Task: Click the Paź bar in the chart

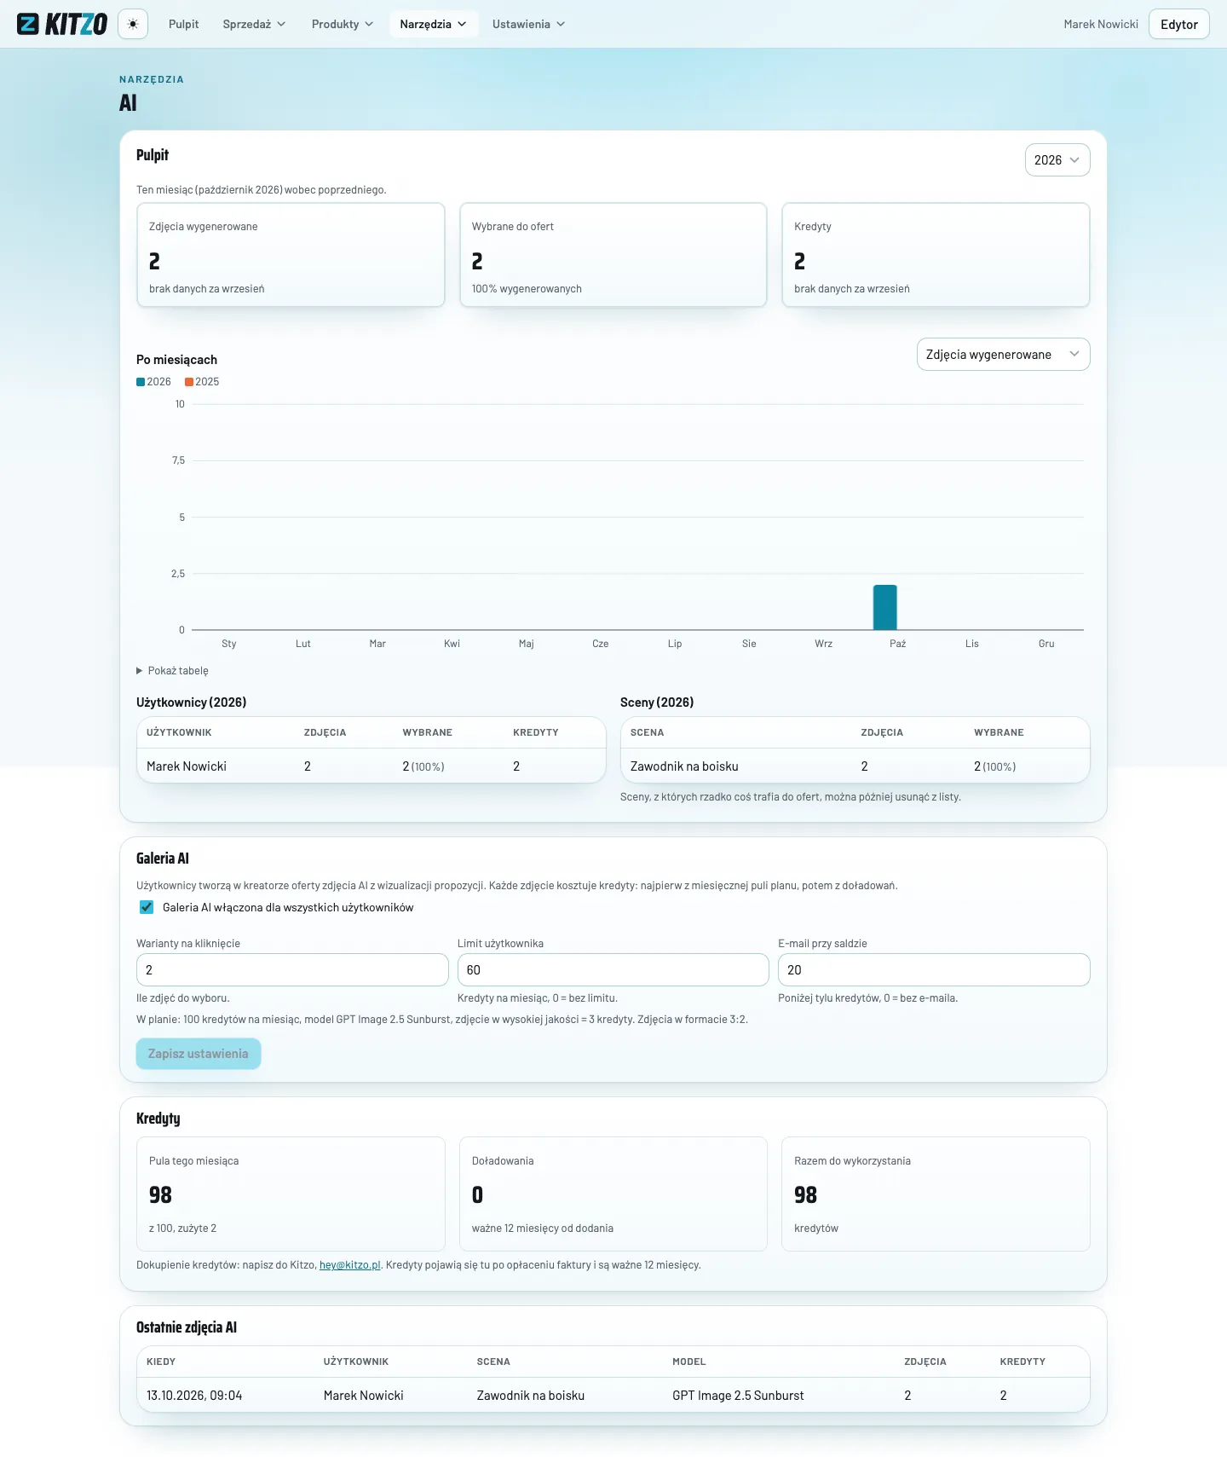Action: coord(885,607)
